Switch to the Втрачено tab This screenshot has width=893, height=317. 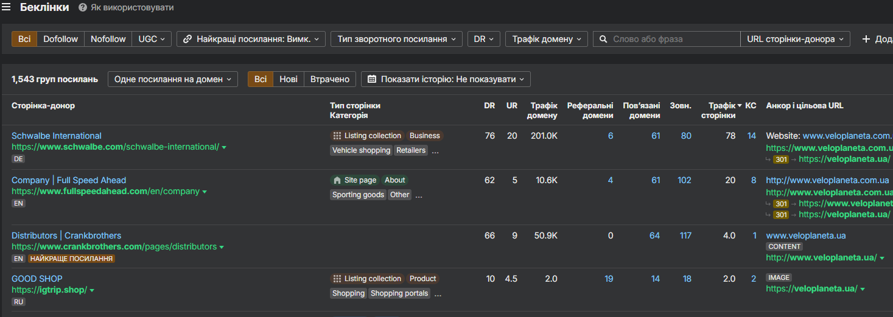(x=330, y=79)
